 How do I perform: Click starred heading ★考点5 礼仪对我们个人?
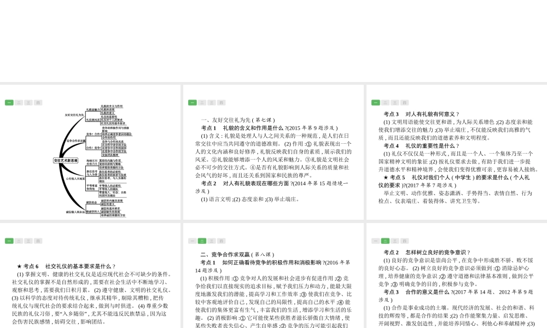454,181
